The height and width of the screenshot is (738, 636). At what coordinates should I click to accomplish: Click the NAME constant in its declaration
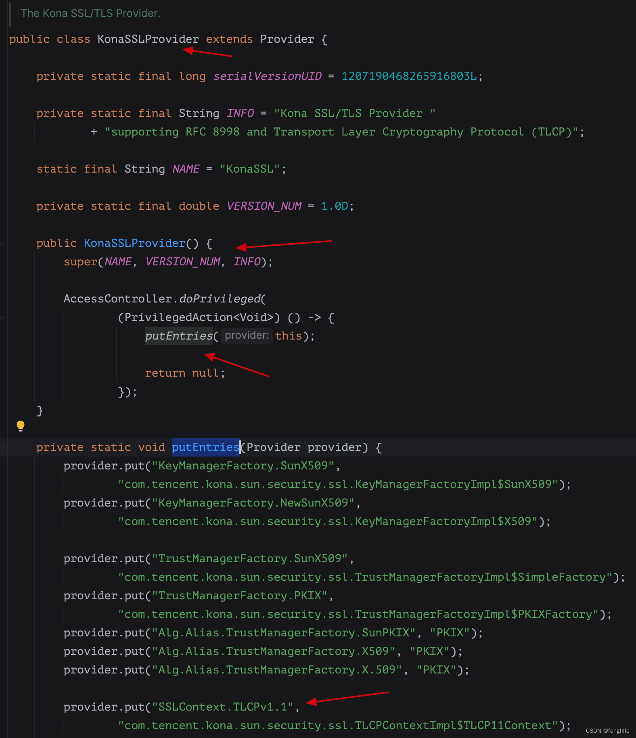tap(186, 169)
